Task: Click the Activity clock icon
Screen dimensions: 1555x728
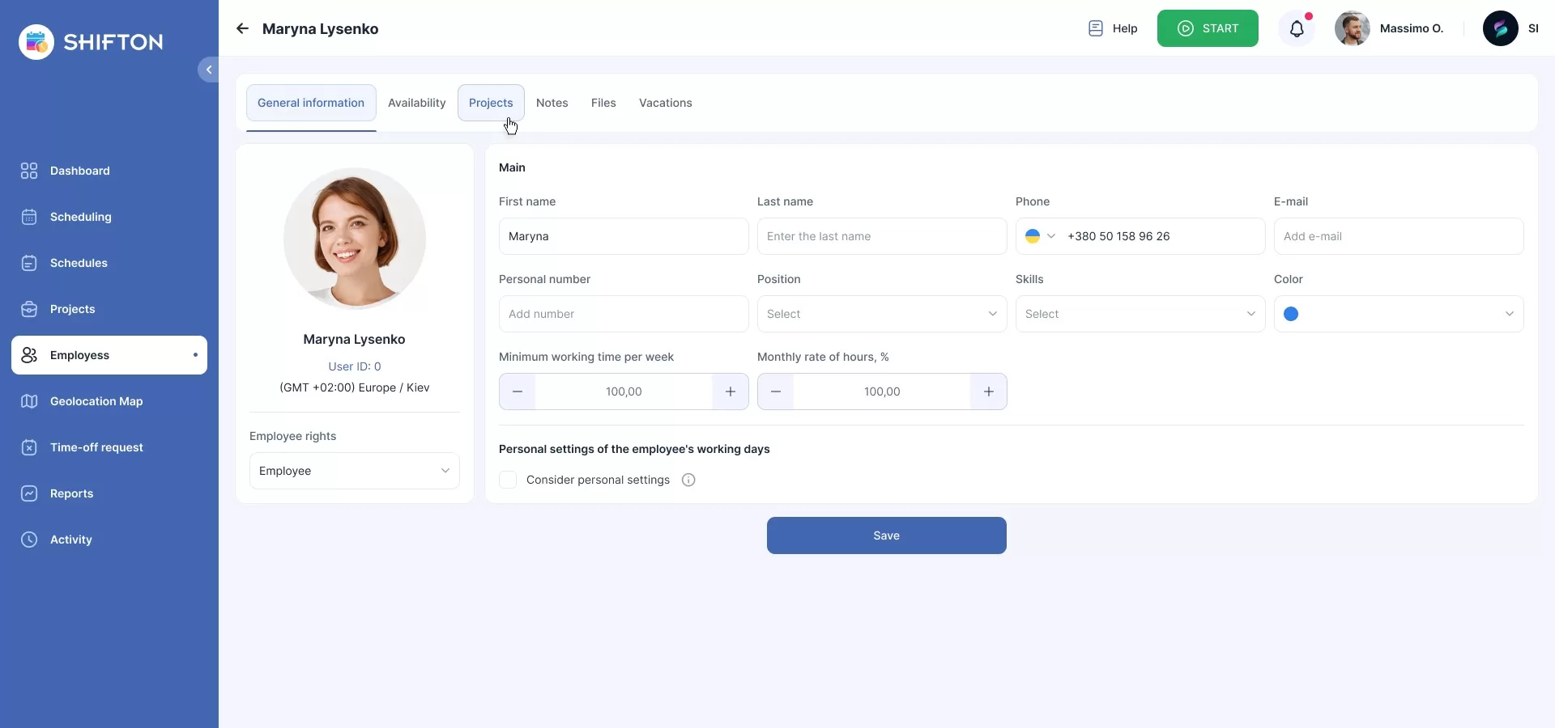Action: coord(29,540)
